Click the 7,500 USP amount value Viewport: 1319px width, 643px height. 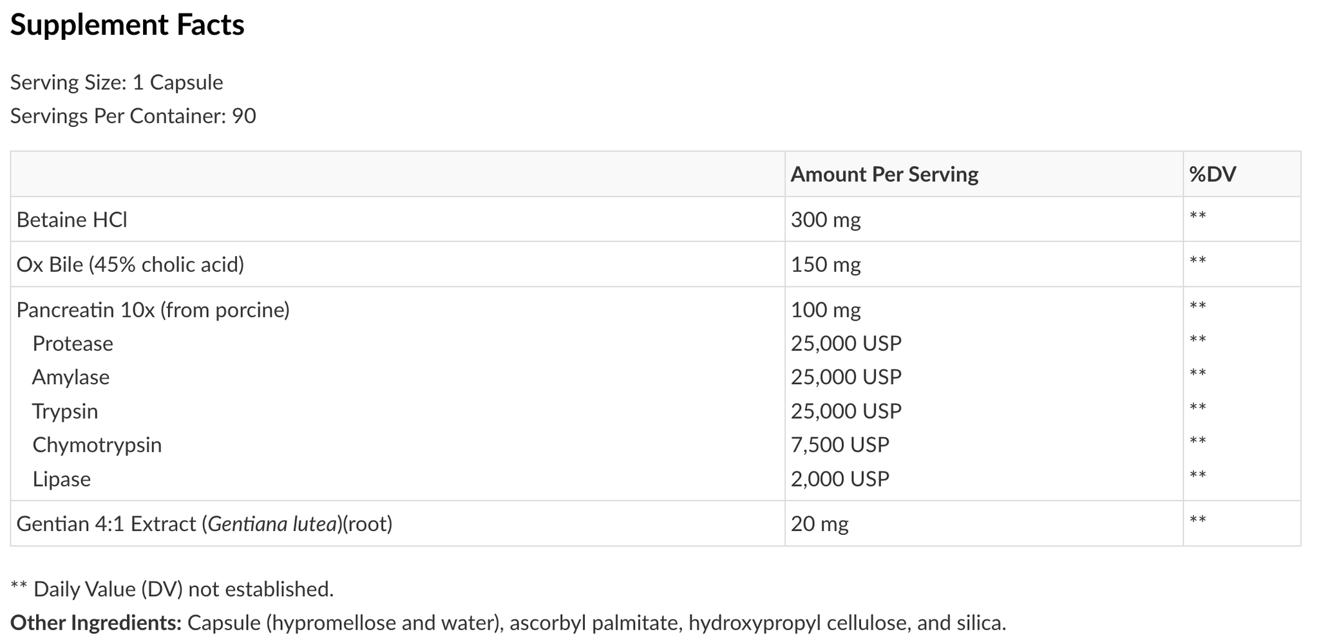coord(840,445)
